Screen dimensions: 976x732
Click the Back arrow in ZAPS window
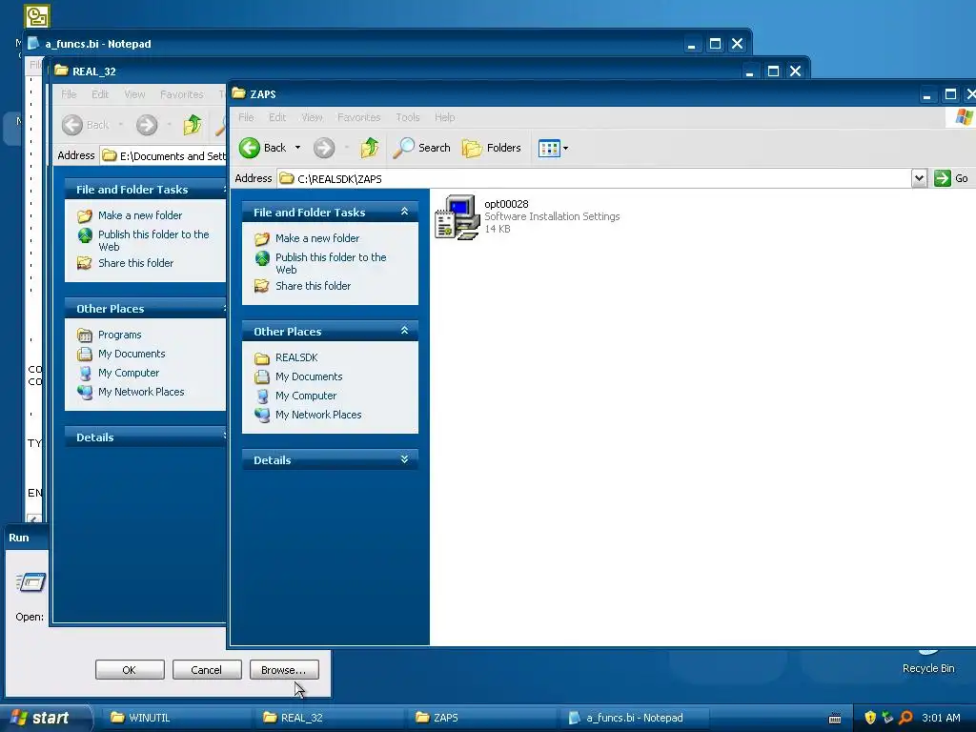coord(250,148)
